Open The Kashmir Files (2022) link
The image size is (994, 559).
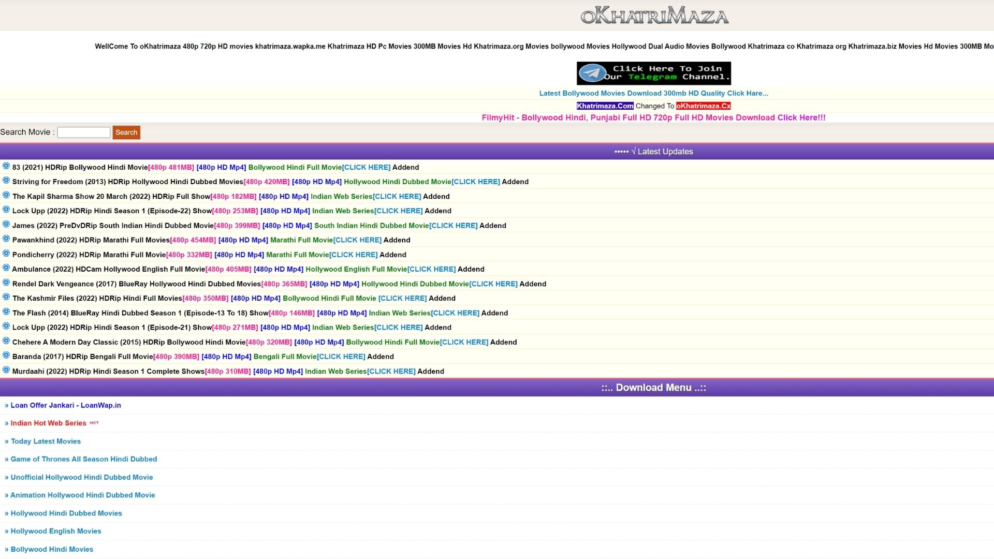point(234,299)
